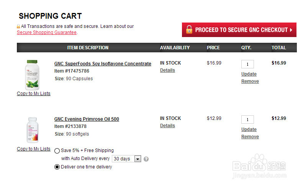Open Secure Shopping Guarantee link
The image size is (303, 186).
tap(46, 32)
